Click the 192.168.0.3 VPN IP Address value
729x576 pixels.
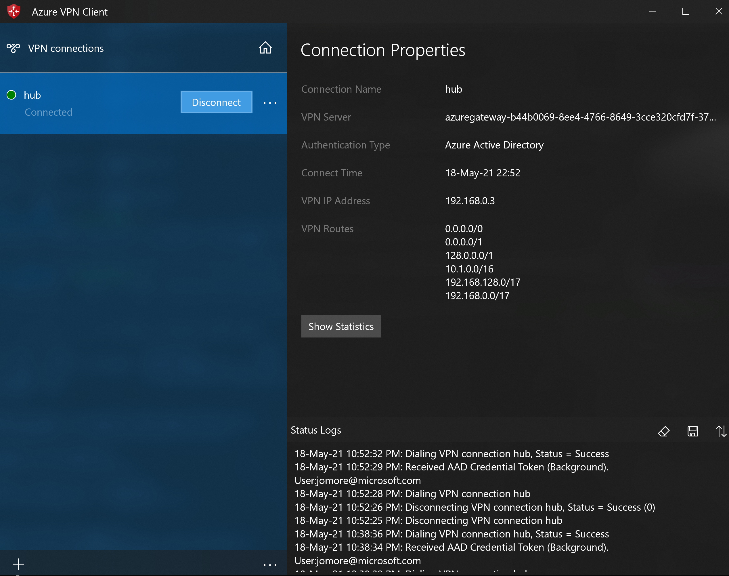pos(470,201)
